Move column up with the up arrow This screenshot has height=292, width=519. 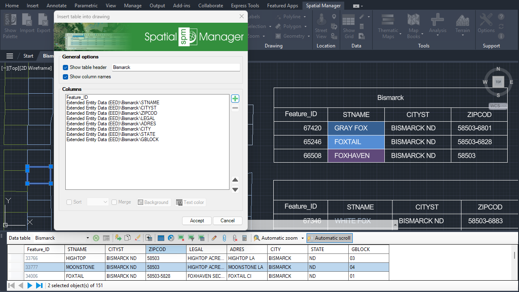click(x=235, y=180)
